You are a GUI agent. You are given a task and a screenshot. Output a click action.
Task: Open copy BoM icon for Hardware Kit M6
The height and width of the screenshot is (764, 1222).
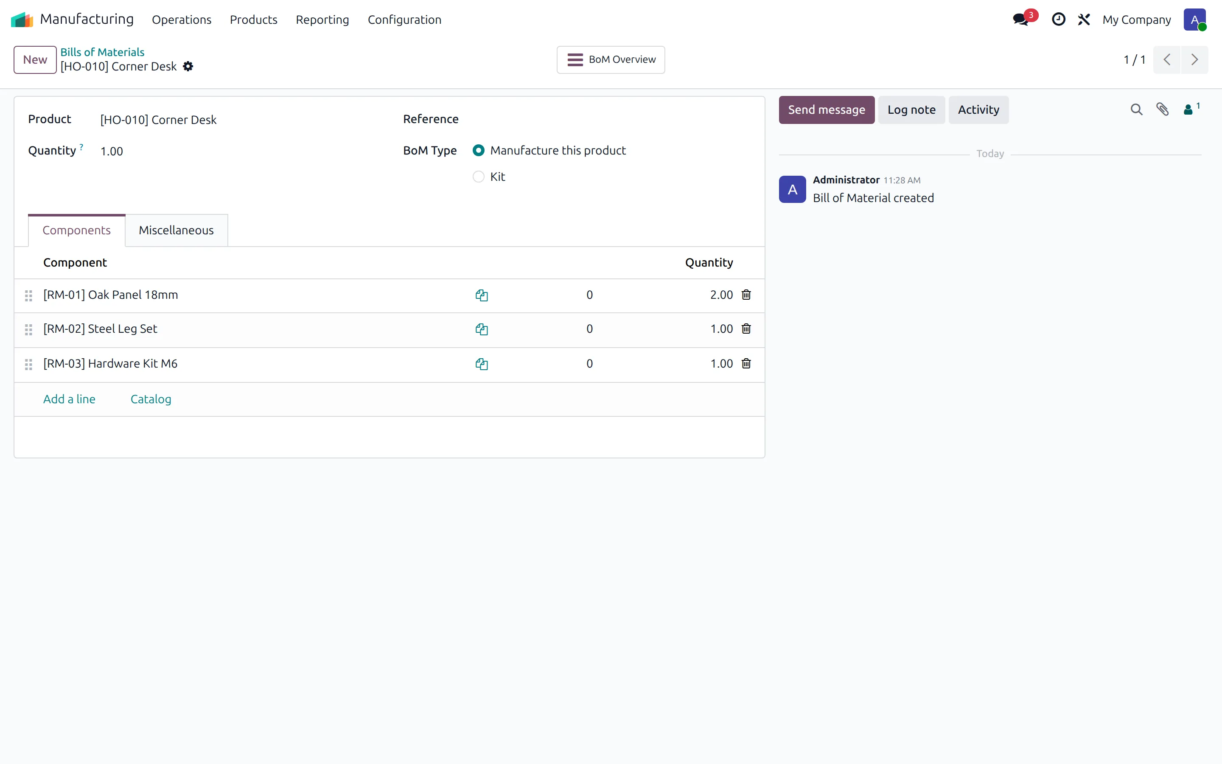(481, 364)
